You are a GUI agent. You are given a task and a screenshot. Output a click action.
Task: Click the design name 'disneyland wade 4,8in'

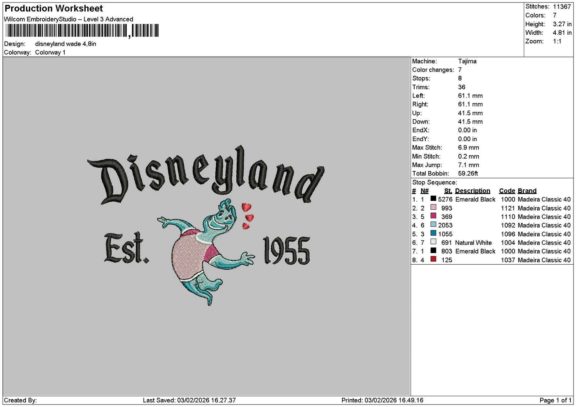(x=66, y=44)
